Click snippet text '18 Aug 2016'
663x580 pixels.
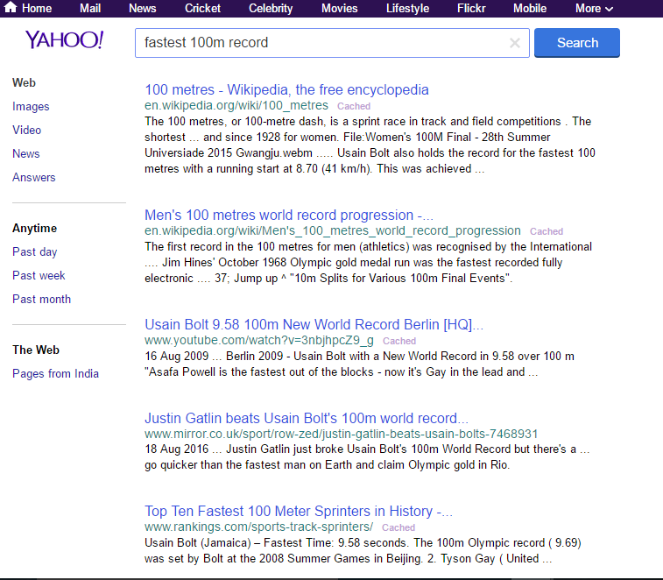coord(177,449)
